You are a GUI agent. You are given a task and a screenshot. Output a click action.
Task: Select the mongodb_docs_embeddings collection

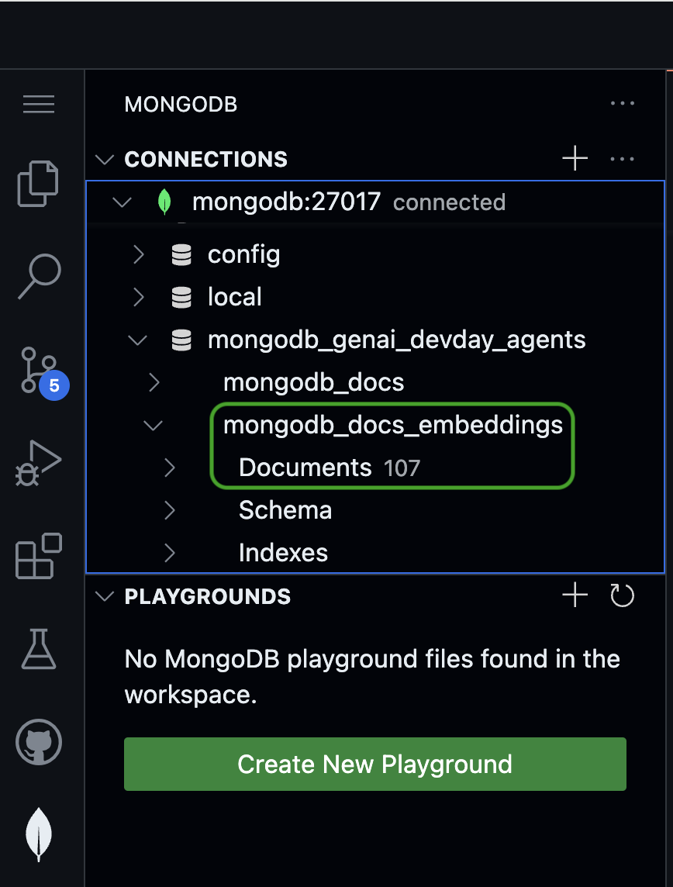coord(393,425)
